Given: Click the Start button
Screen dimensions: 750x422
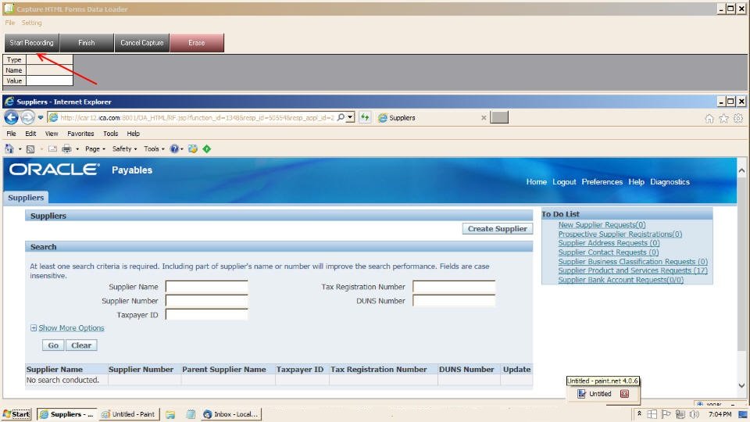Looking at the screenshot, I should click(16, 414).
